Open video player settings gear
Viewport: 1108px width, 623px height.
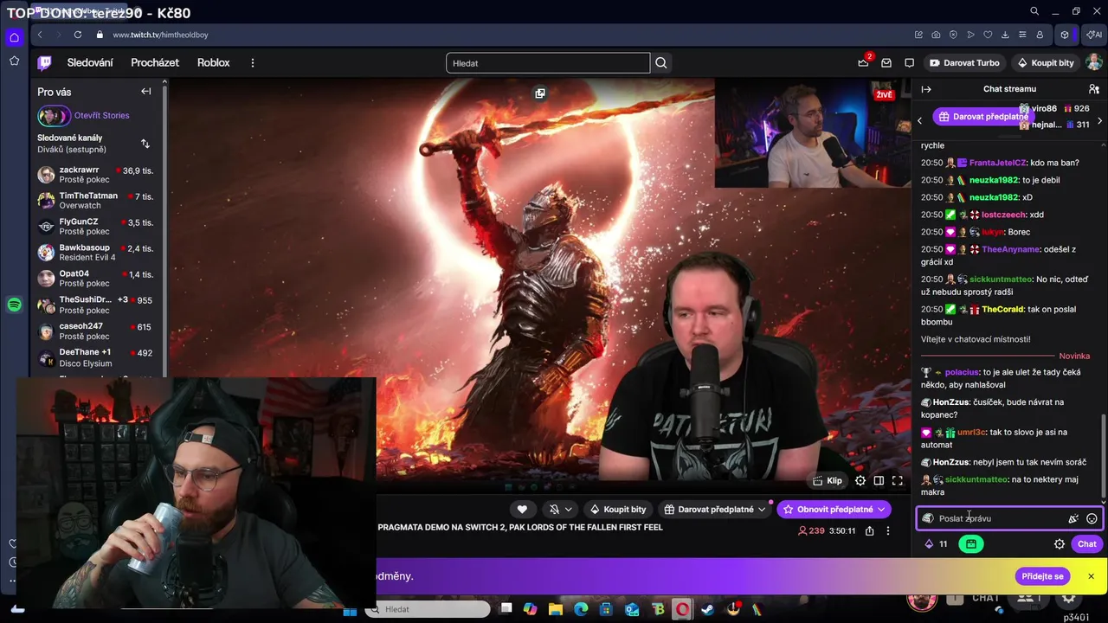[860, 480]
